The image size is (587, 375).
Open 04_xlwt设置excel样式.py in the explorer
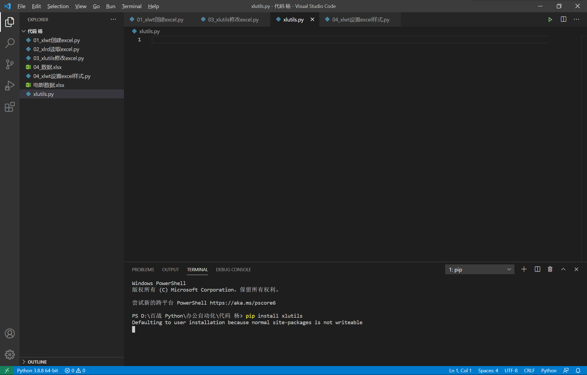[x=72, y=76]
